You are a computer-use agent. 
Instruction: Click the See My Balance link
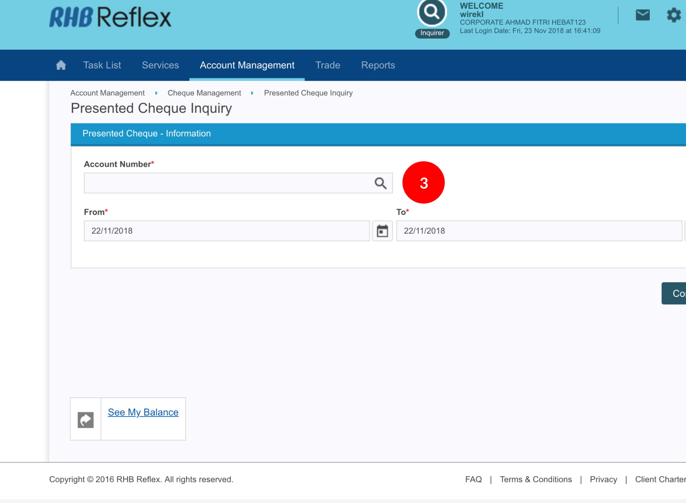pyautogui.click(x=143, y=412)
